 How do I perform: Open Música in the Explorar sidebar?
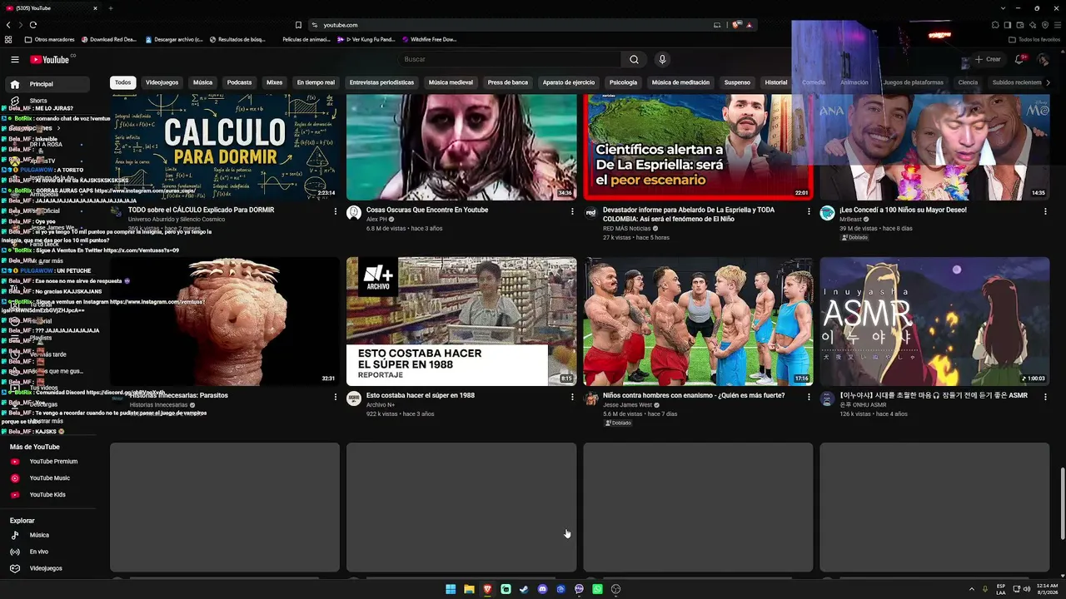point(39,535)
